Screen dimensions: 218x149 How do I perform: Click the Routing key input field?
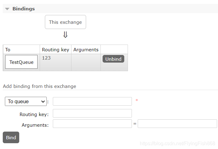tap(92, 113)
